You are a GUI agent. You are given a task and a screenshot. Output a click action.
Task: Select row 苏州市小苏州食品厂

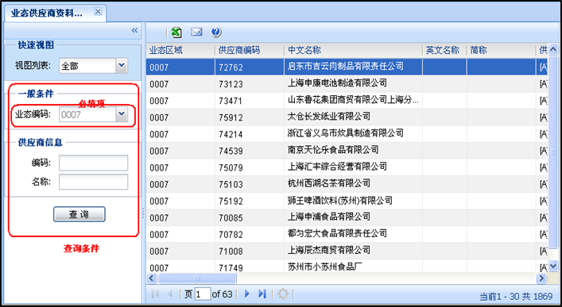(347, 267)
